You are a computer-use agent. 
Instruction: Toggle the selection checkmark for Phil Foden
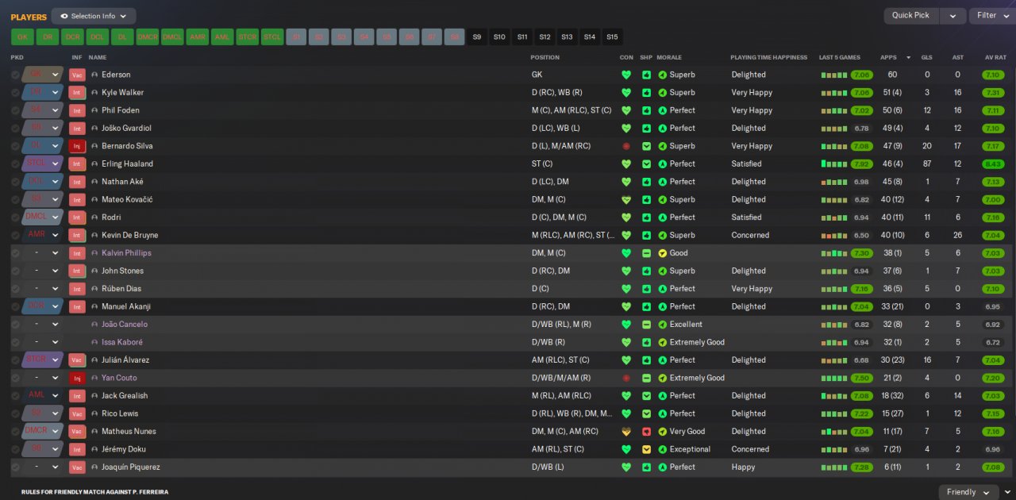[15, 110]
